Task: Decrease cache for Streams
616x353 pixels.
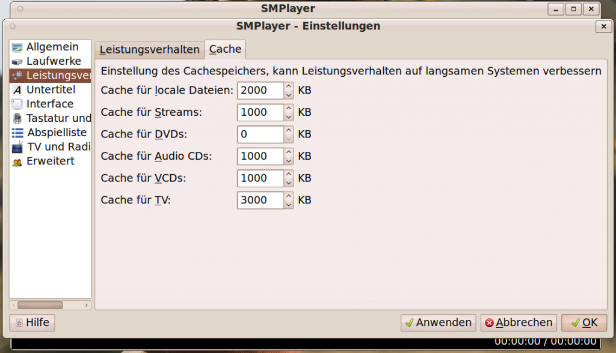Action: point(289,116)
